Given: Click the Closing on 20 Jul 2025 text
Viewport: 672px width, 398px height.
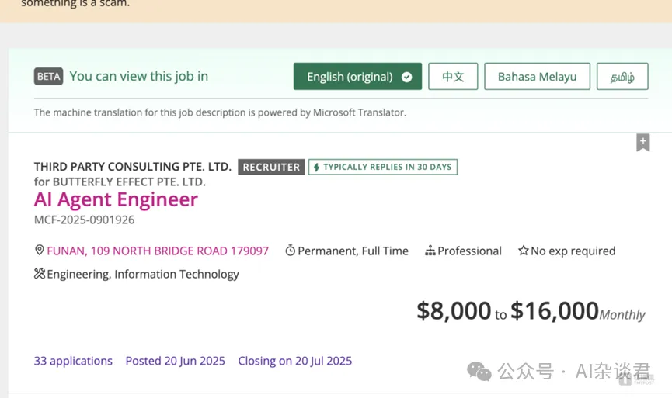Looking at the screenshot, I should tap(295, 361).
